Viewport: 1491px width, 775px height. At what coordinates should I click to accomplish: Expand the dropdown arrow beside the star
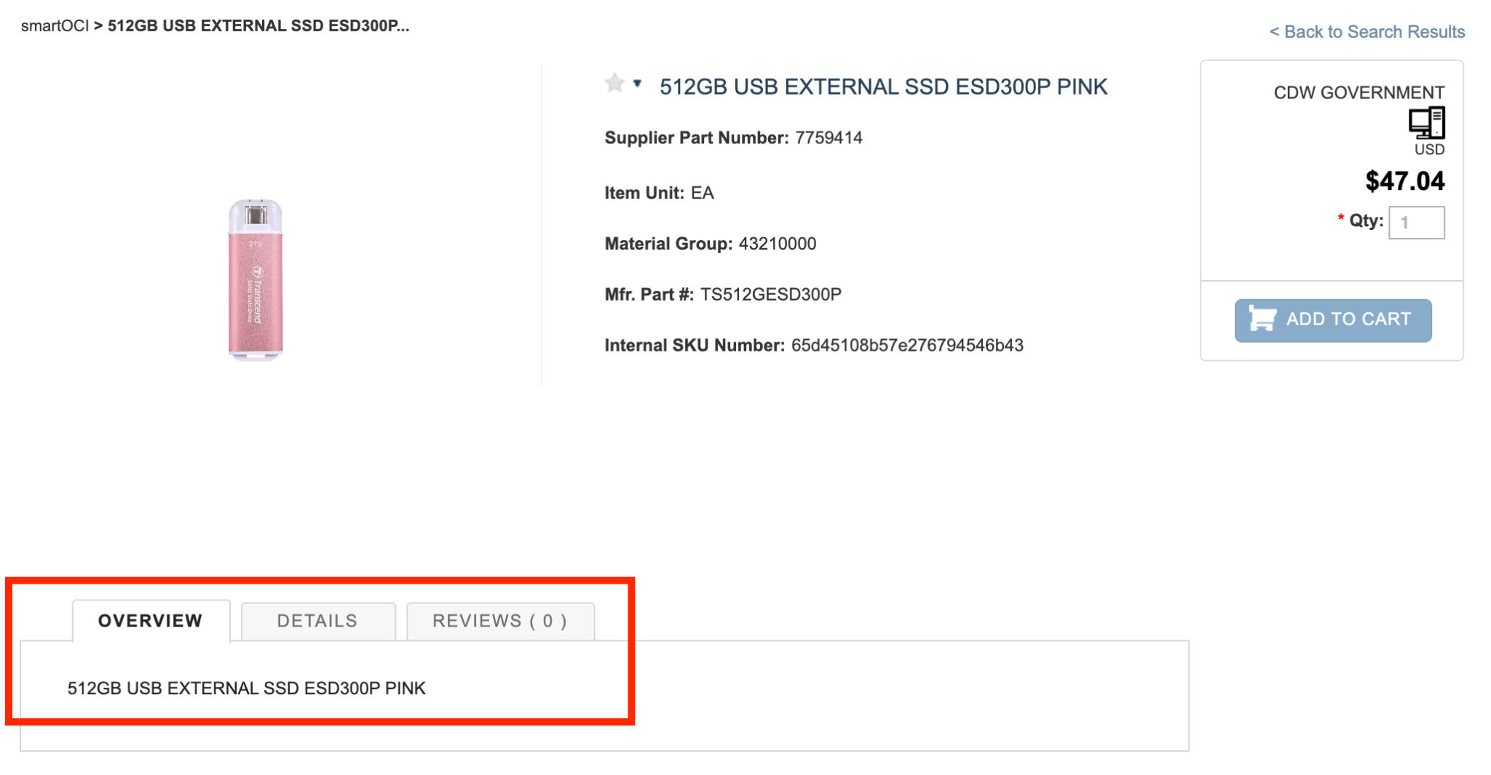[637, 84]
